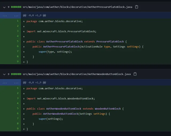Viewport: 171px width, 136px height.
Task: Expand hunk header in AetherWoodenButtonBlock diff
Action: point(10,83)
